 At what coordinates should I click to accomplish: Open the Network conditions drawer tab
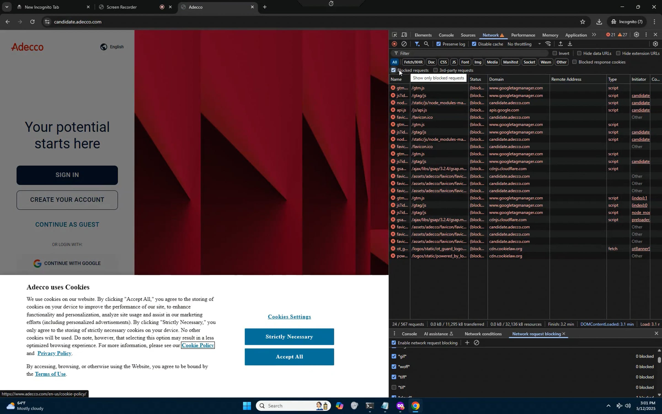pos(483,334)
